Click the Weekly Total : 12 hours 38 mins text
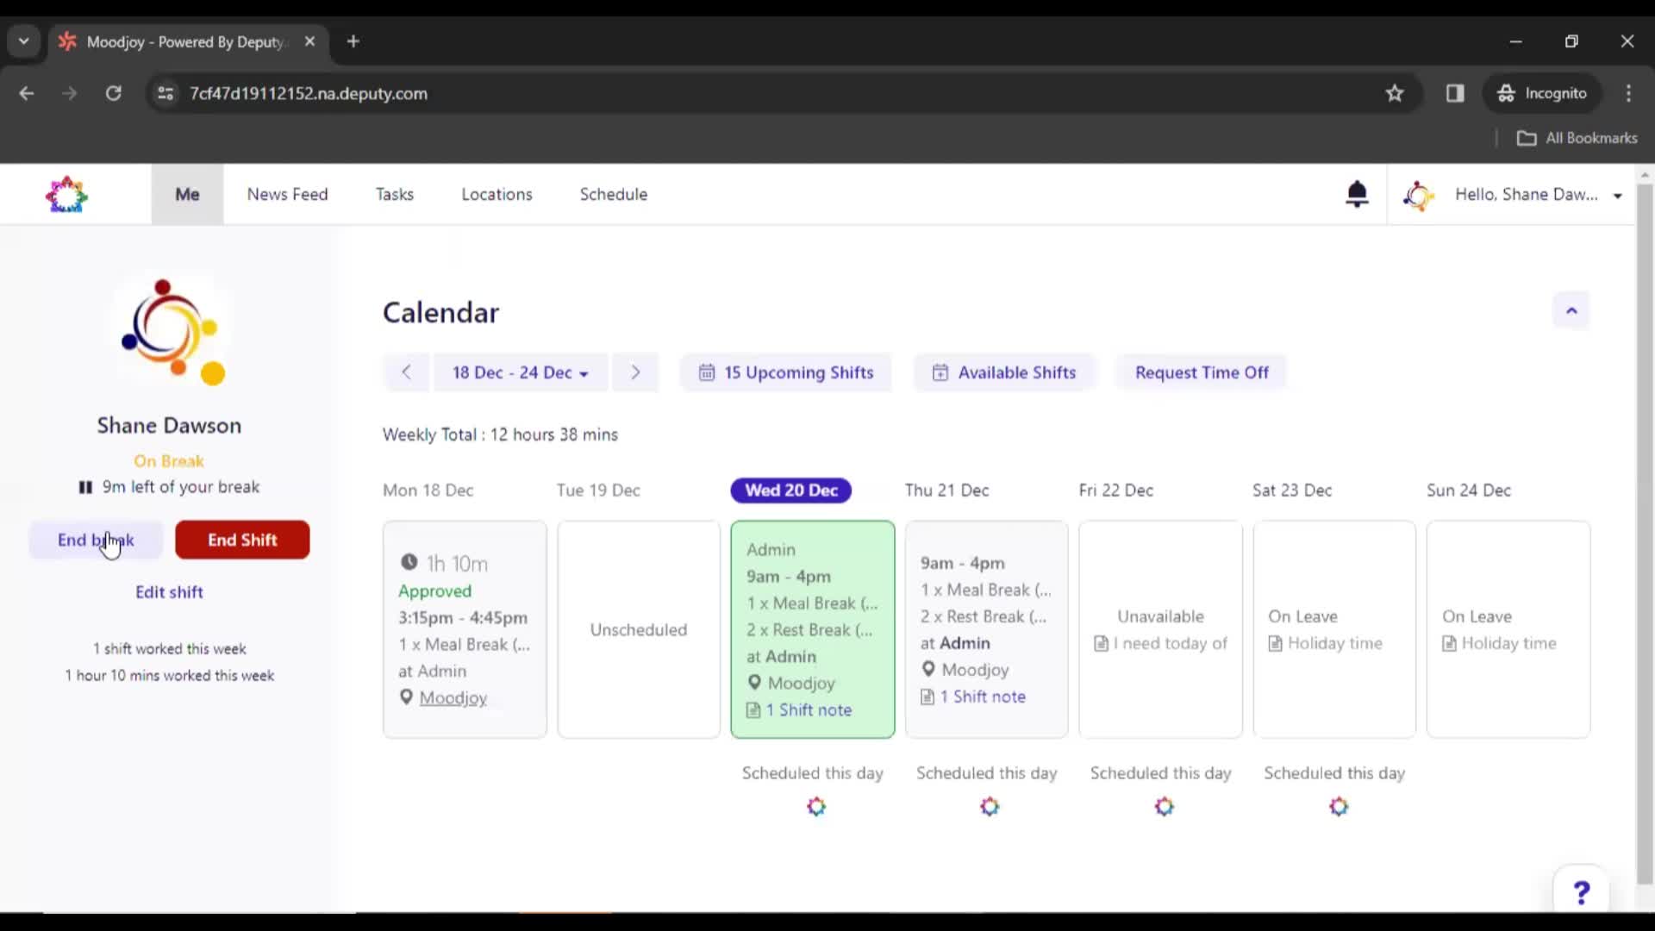 click(500, 434)
